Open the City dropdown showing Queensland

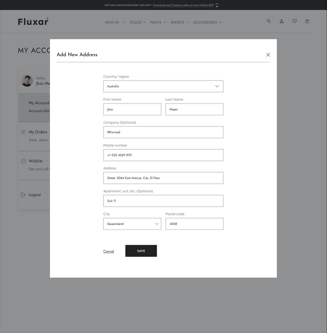click(132, 224)
